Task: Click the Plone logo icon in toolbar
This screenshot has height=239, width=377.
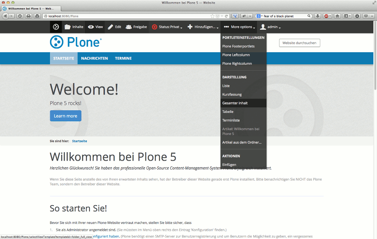Action: click(x=56, y=27)
